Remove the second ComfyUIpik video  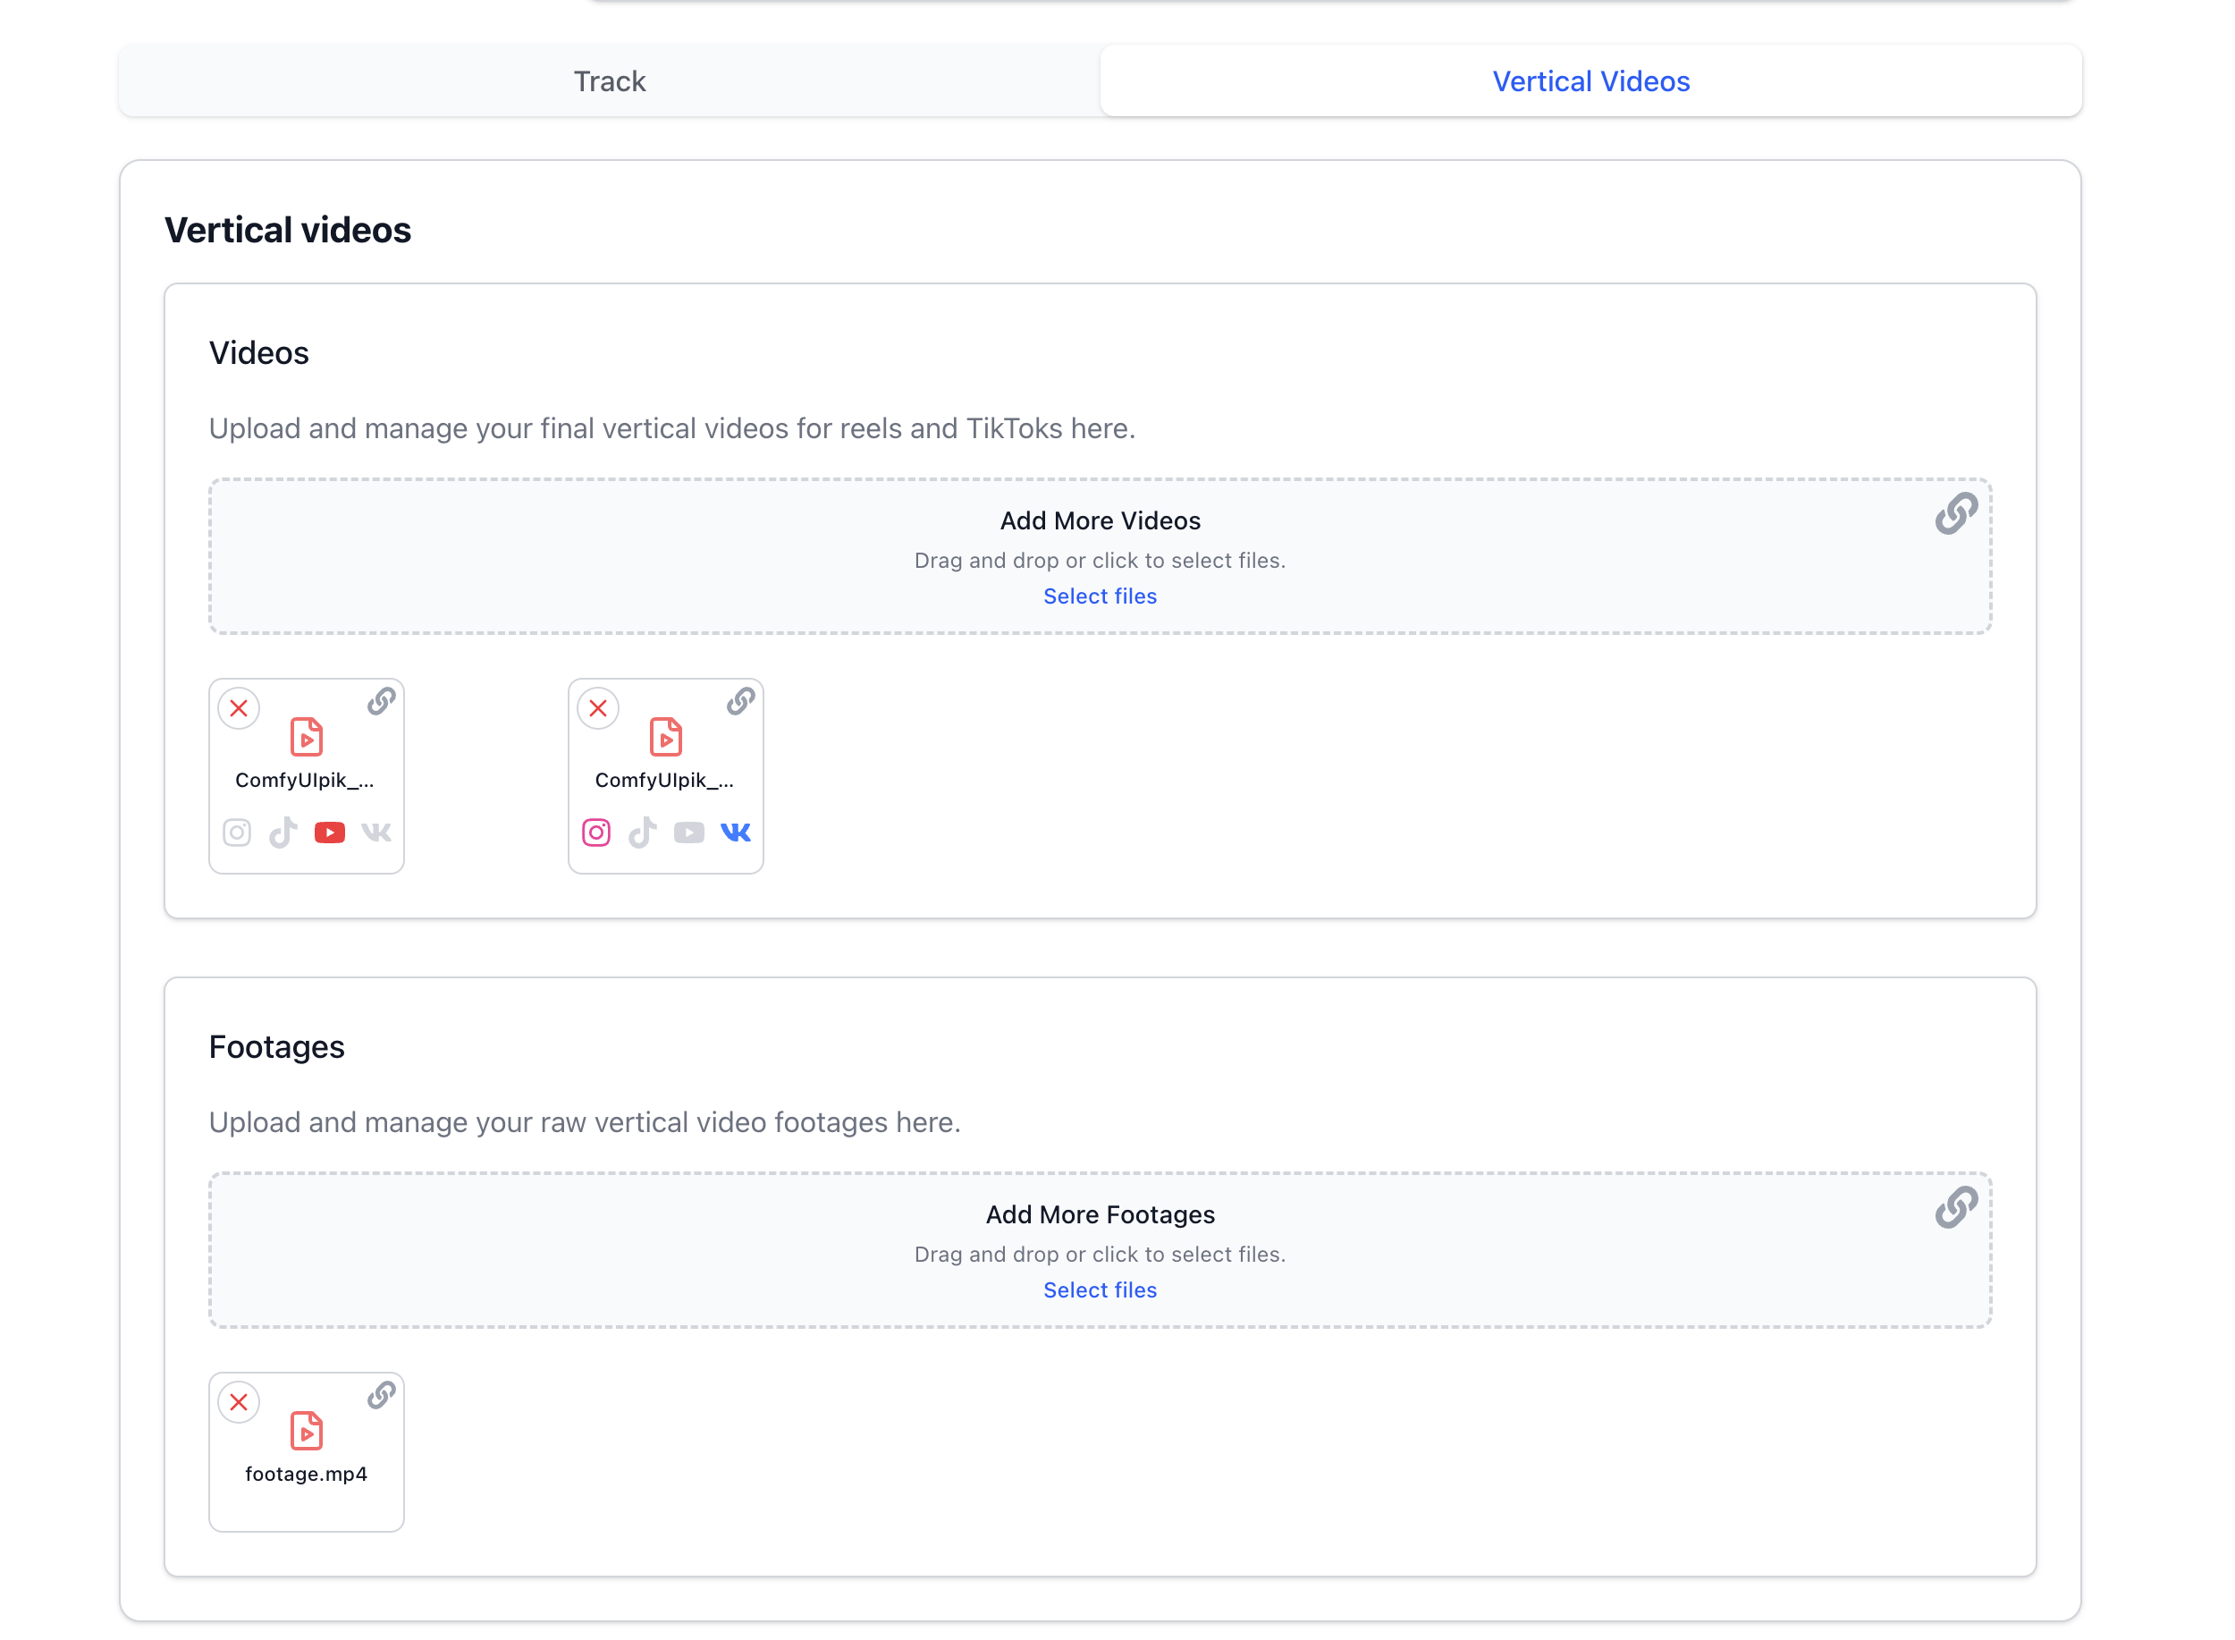598,709
